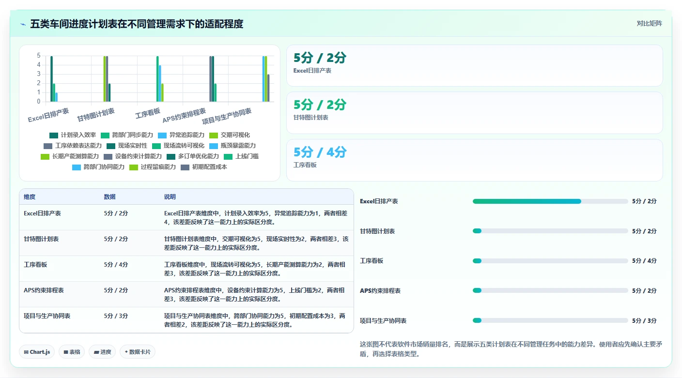The image size is (682, 378).
Task: Click the Chart.js badge icon
Action: click(x=26, y=352)
